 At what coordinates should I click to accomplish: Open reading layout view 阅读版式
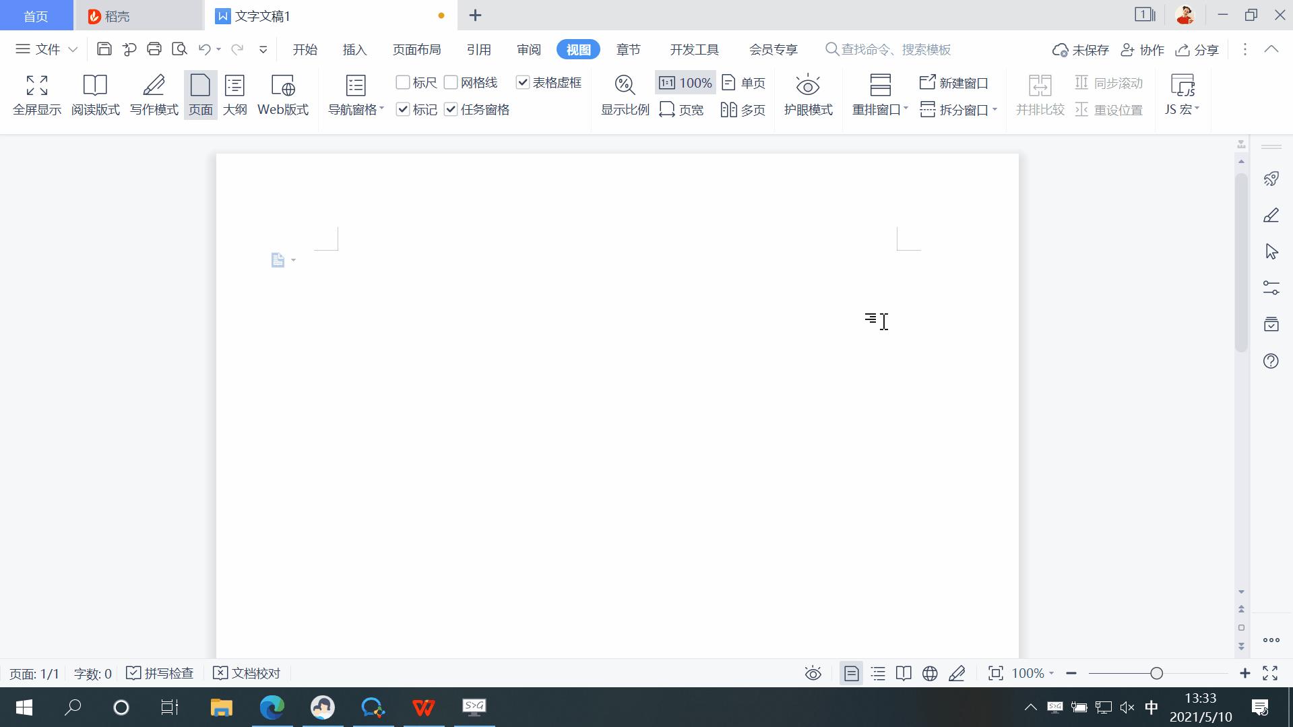tap(95, 94)
